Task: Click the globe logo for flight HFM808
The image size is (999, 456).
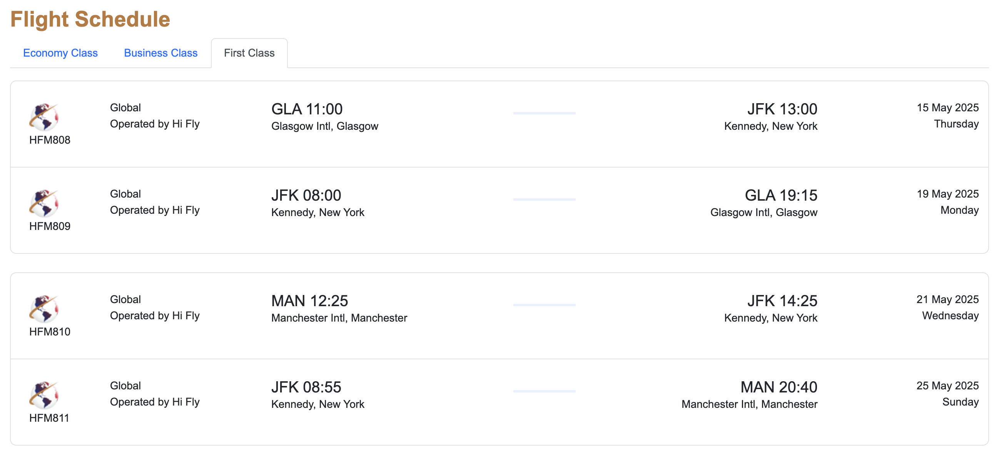Action: 44,117
